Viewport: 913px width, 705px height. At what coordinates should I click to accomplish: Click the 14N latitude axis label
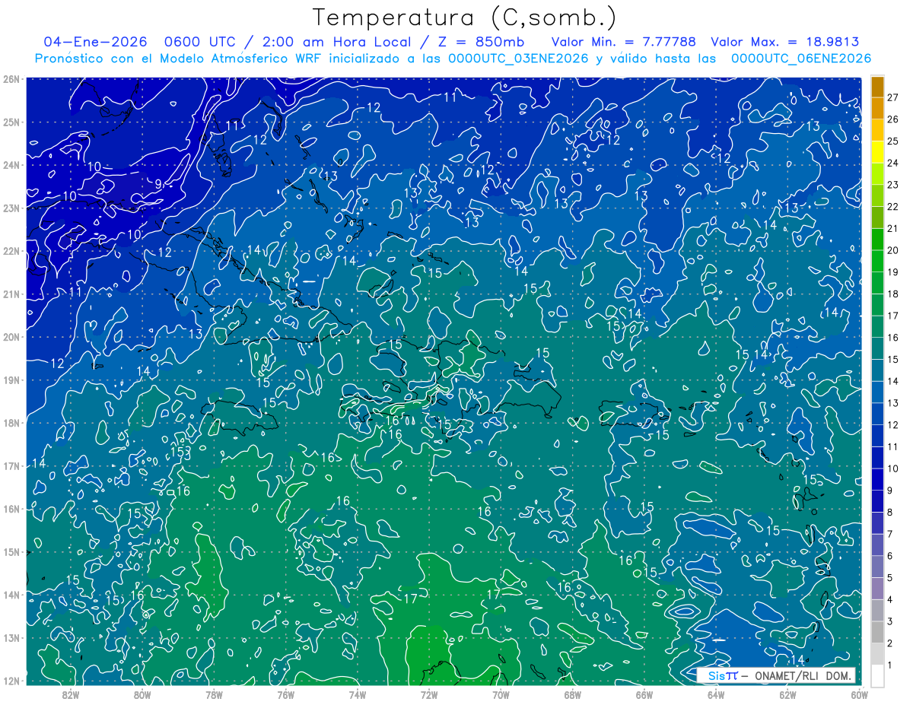[11, 595]
